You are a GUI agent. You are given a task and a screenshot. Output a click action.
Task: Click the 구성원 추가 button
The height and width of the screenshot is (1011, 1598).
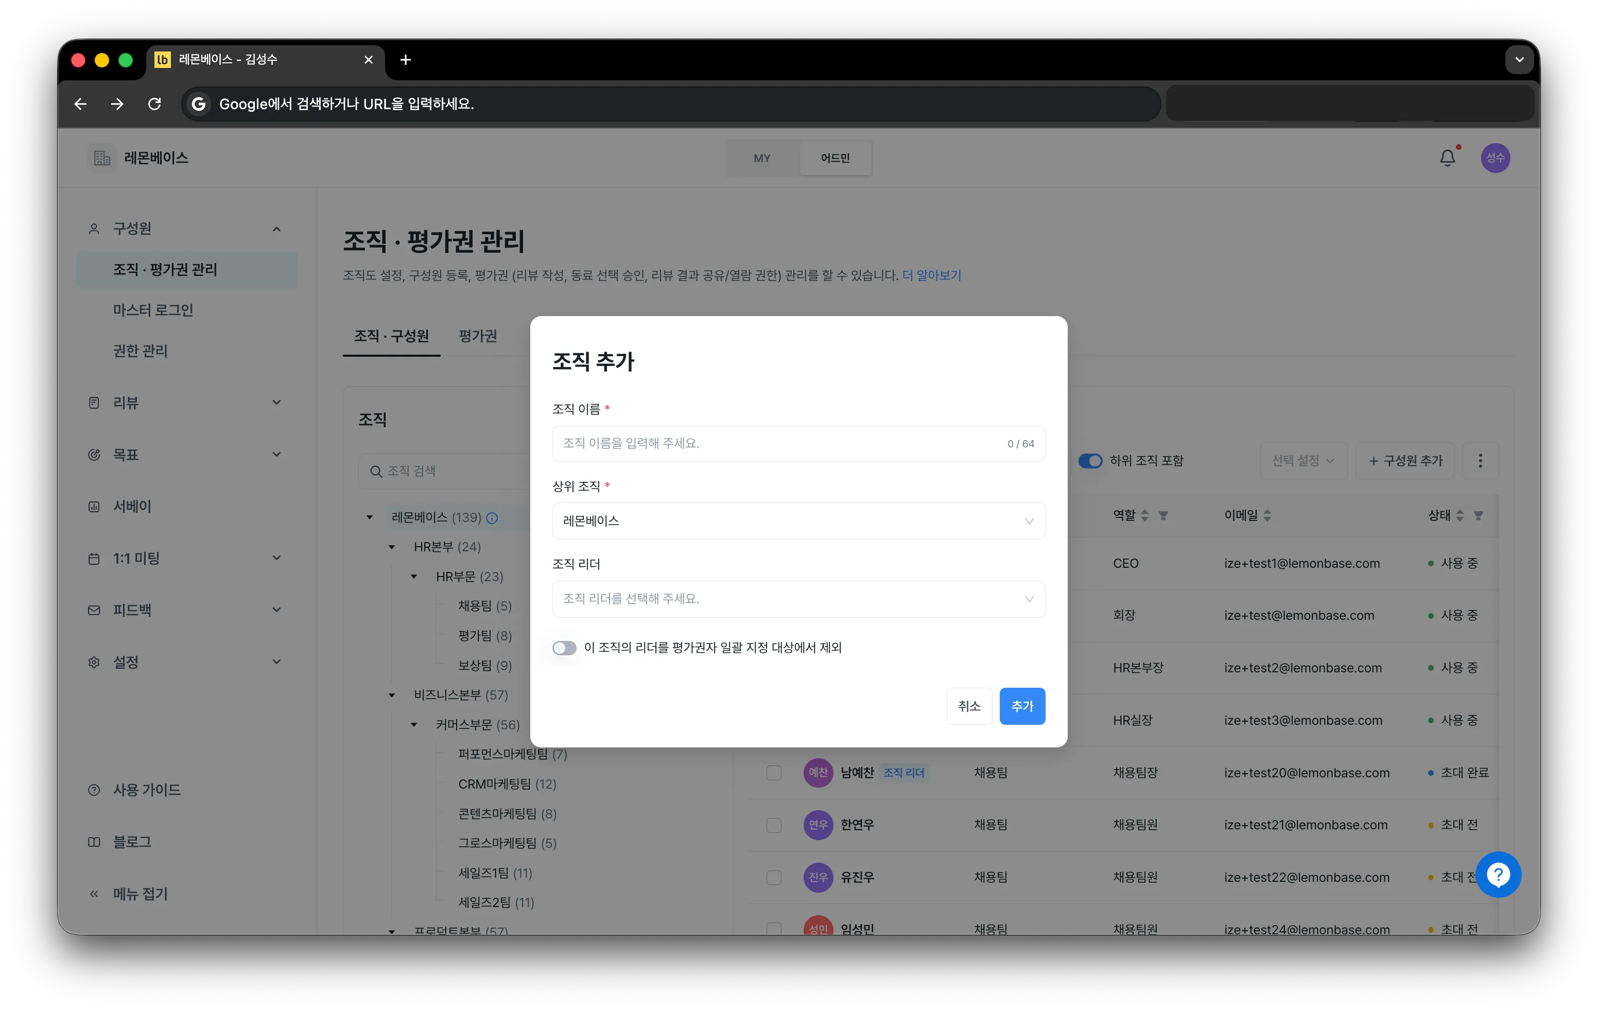(x=1404, y=460)
